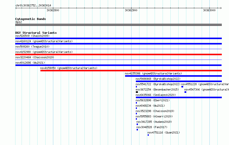Click the 30362900 ruler position label
This screenshot has height=145, width=229.
[x=131, y=10]
